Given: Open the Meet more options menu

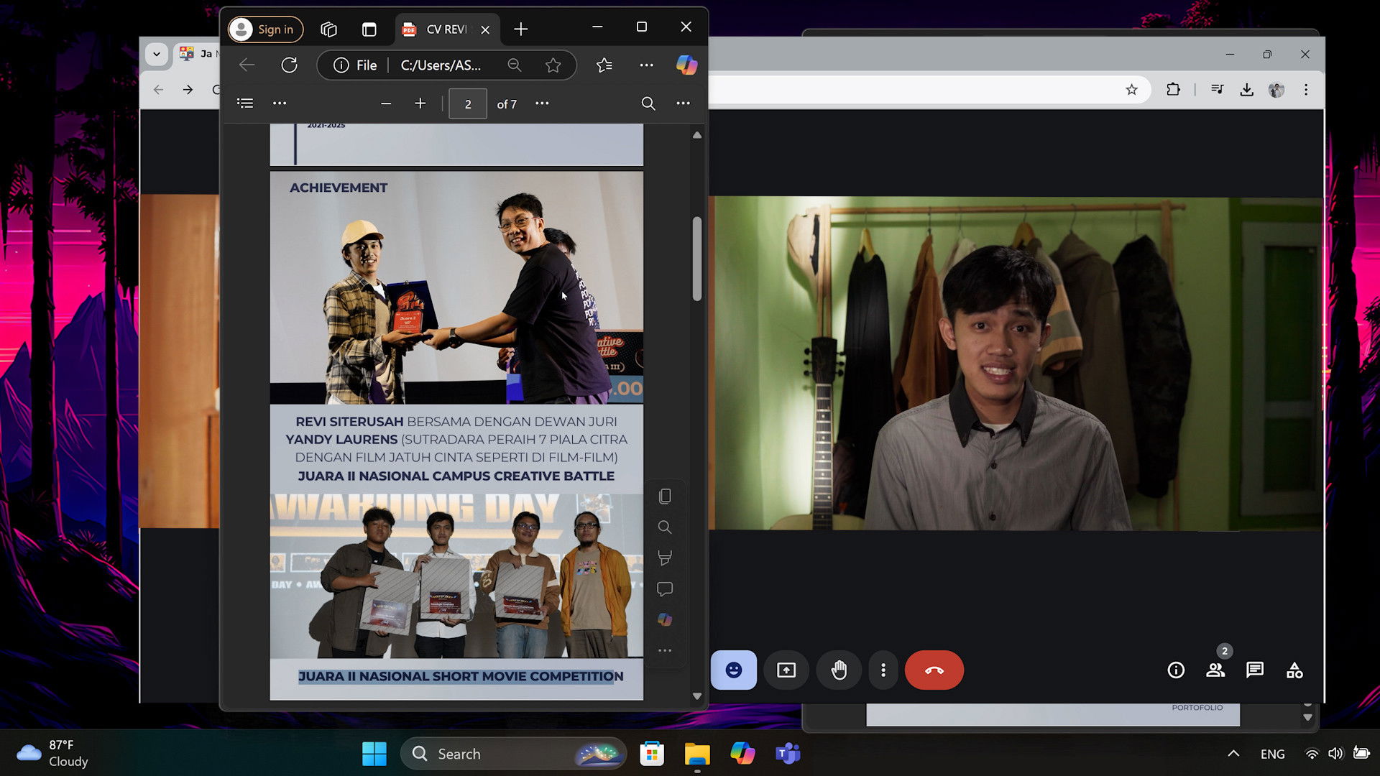Looking at the screenshot, I should coord(883,670).
